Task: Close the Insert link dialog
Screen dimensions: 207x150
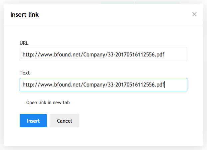Action: [x=194, y=14]
